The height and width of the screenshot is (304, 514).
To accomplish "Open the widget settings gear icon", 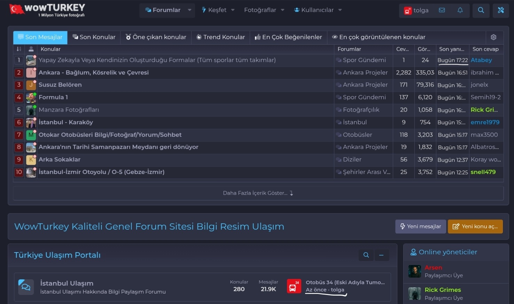I will point(493,37).
